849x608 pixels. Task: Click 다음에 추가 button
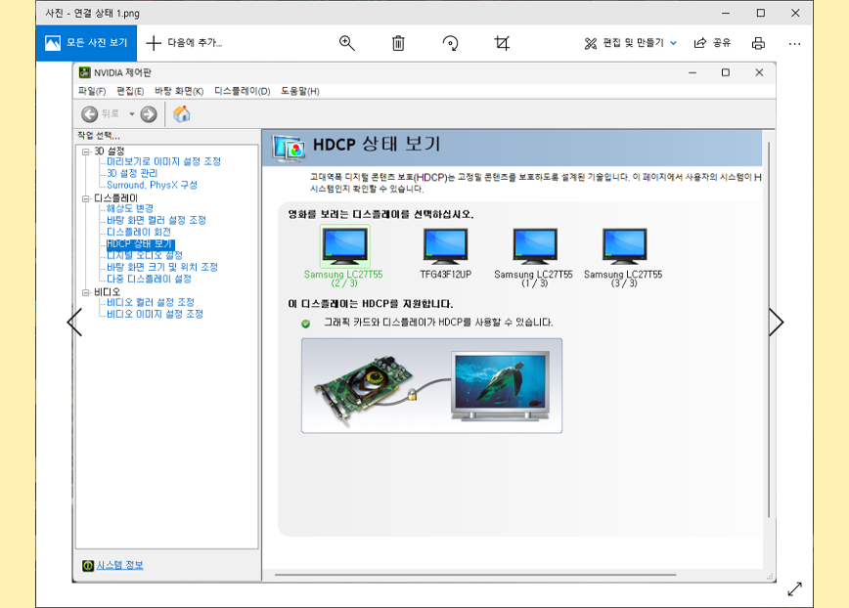(x=184, y=43)
